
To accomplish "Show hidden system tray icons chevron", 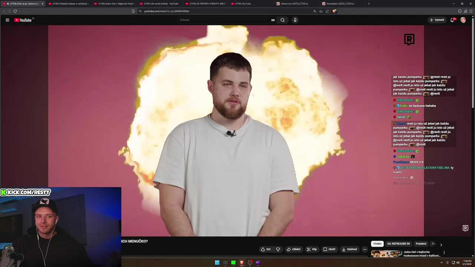I will pyautogui.click(x=442, y=263).
